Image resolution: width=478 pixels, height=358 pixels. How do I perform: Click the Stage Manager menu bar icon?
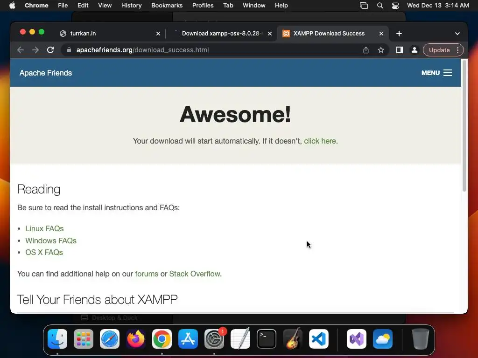364,6
